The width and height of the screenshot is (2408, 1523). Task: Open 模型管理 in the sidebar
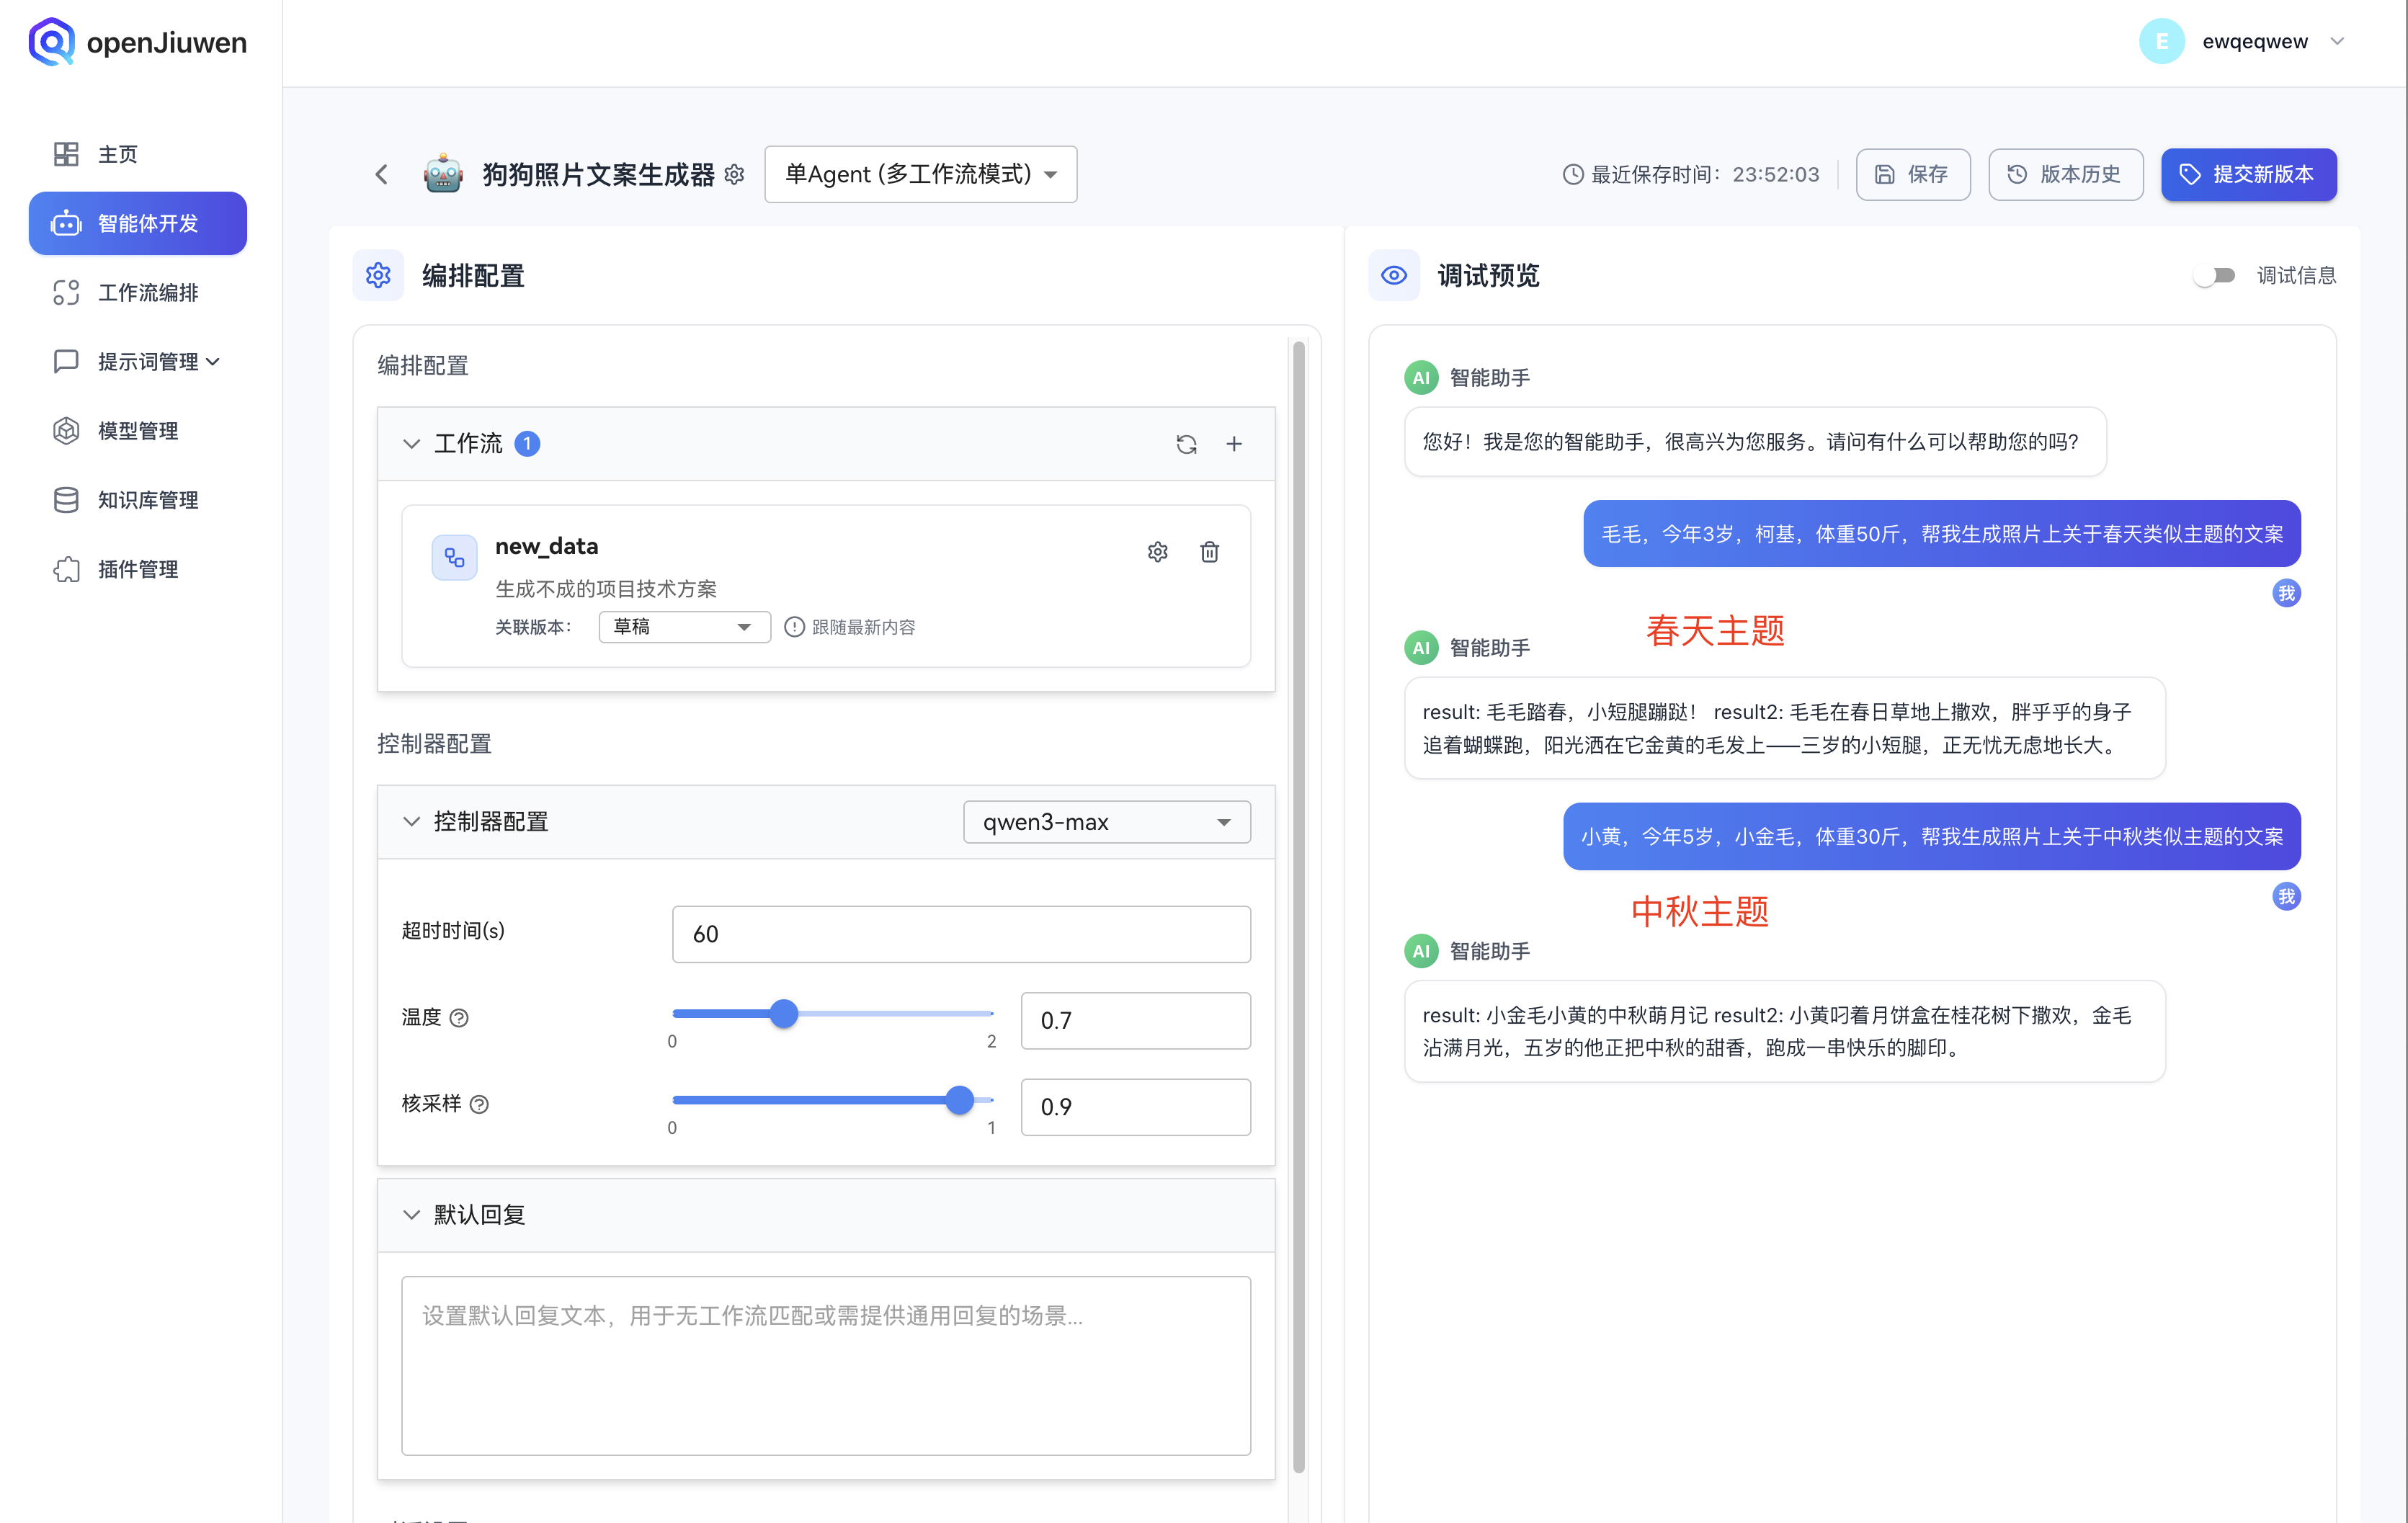point(137,431)
